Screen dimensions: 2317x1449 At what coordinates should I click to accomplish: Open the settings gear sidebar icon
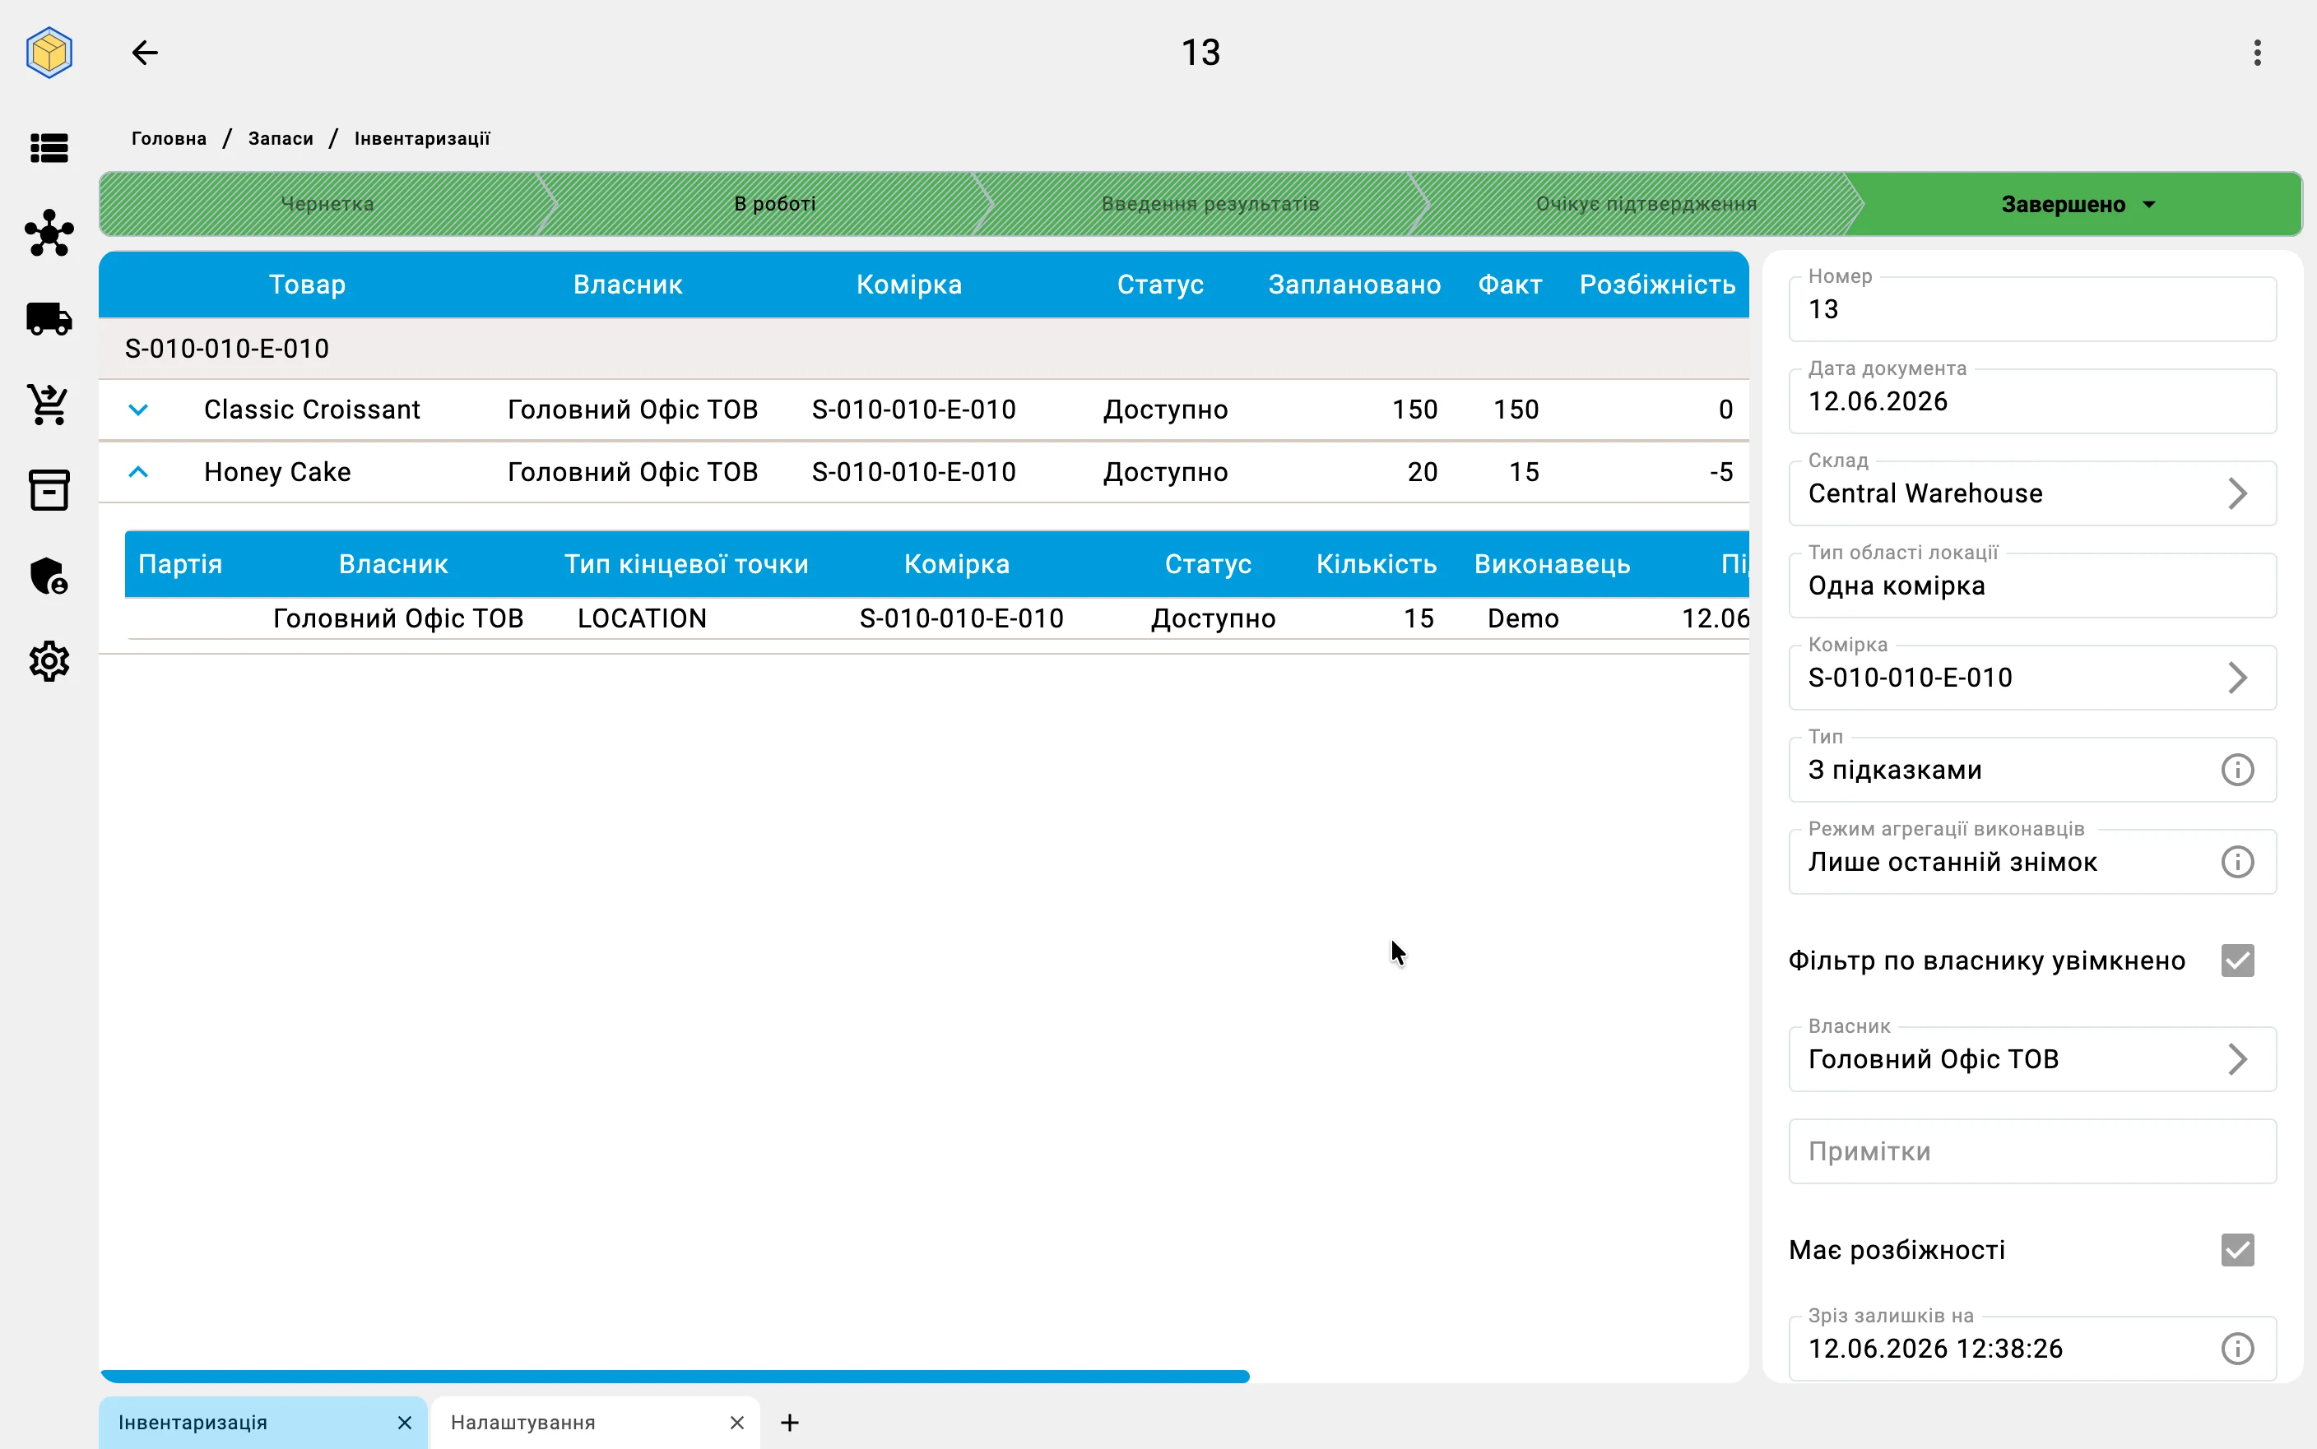pyautogui.click(x=49, y=661)
